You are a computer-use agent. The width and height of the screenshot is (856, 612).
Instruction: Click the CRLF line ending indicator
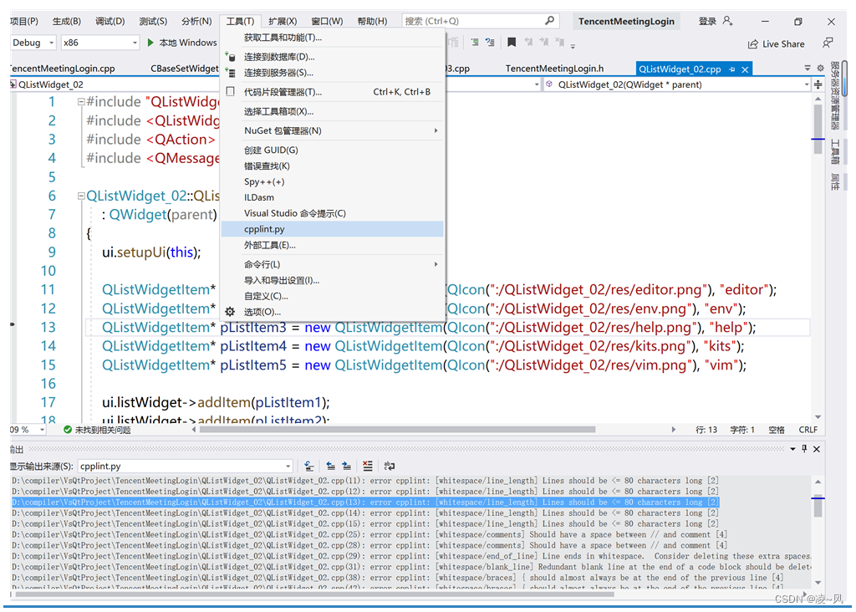coord(808,430)
